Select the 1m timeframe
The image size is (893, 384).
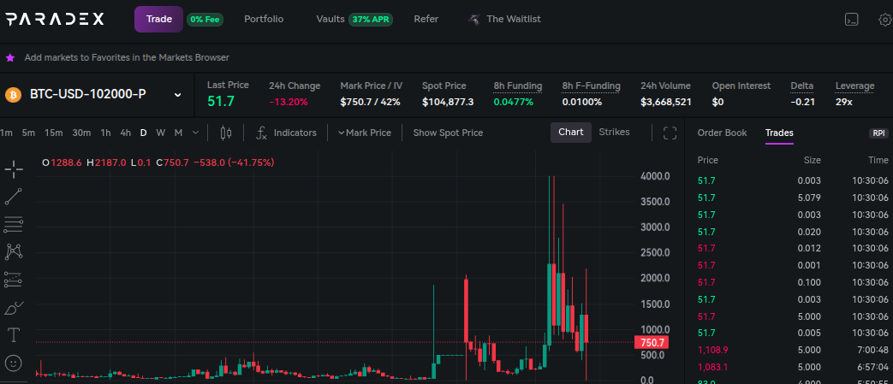tap(6, 133)
